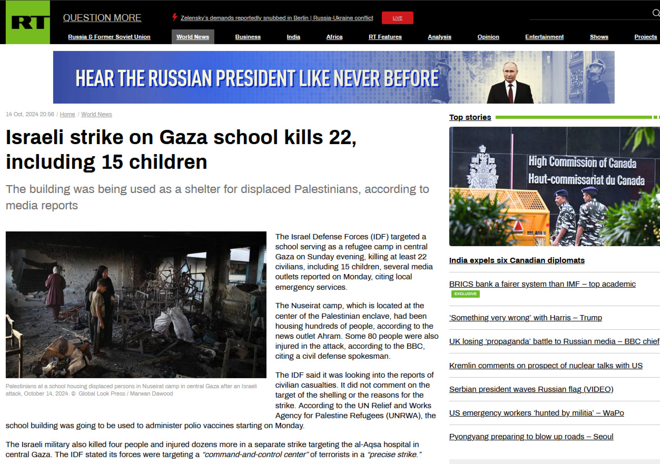Screen dimensions: 660x464
Task: Click the World News breadcrumb link
Action: [x=96, y=114]
